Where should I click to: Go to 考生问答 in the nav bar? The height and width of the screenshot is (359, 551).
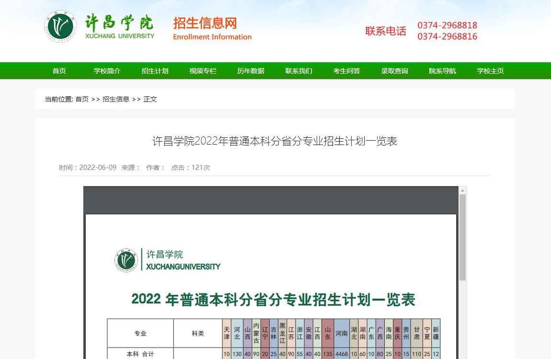(346, 71)
